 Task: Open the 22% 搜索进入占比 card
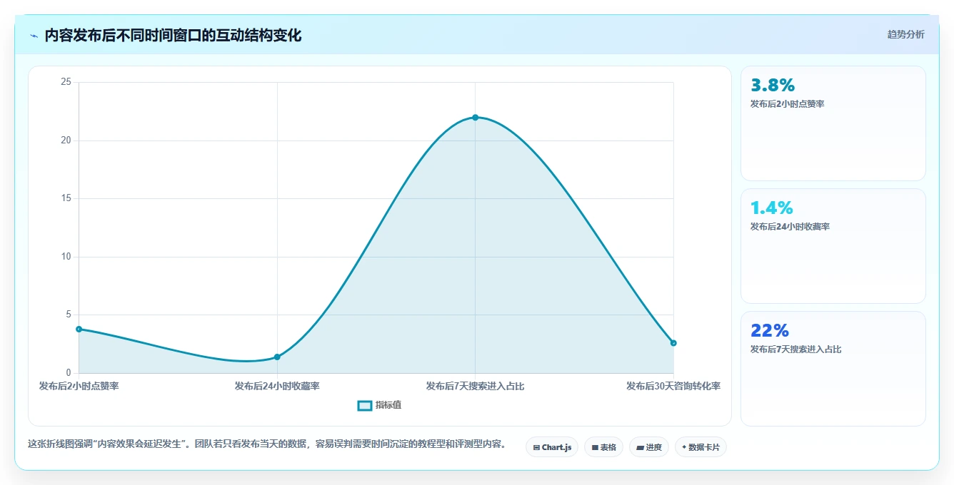coord(833,369)
